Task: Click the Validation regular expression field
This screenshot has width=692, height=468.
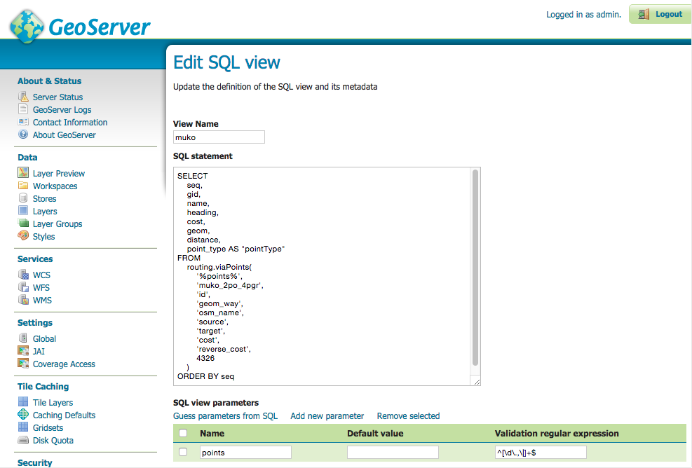Action: point(540,453)
